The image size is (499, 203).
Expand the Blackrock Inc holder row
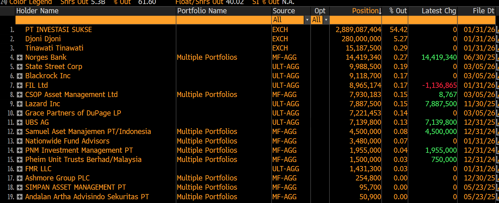click(x=20, y=76)
